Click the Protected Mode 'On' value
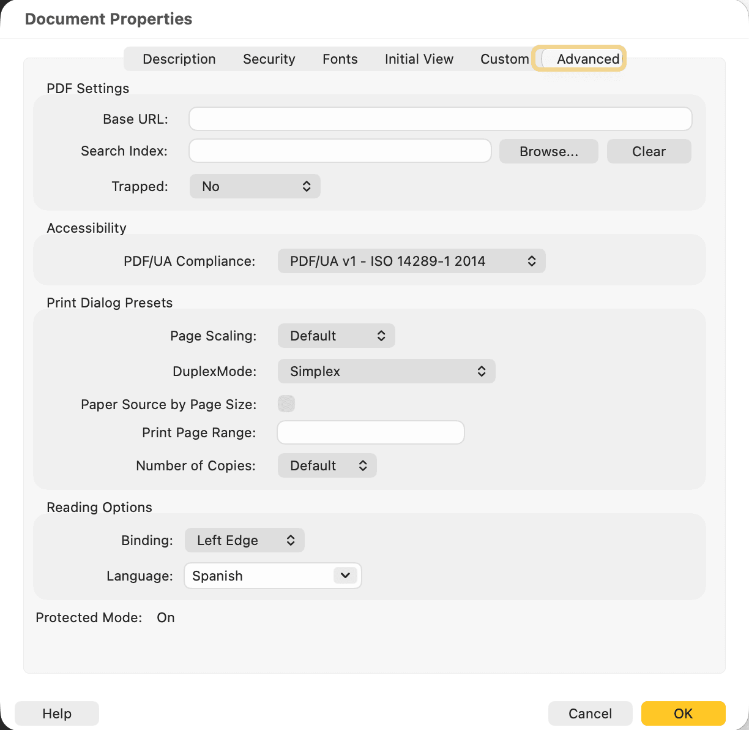Image resolution: width=749 pixels, height=730 pixels. point(166,617)
